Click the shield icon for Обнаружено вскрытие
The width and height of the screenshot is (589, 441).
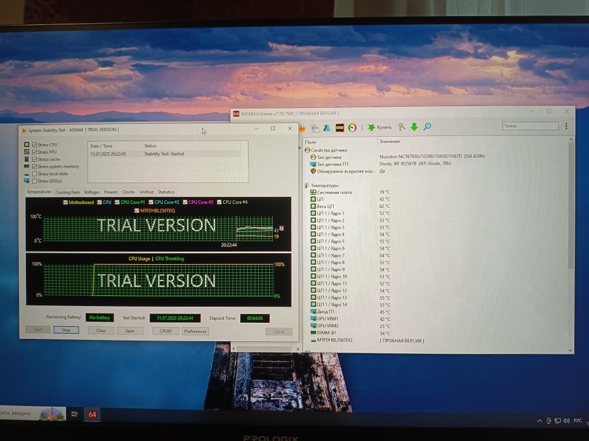(x=313, y=171)
